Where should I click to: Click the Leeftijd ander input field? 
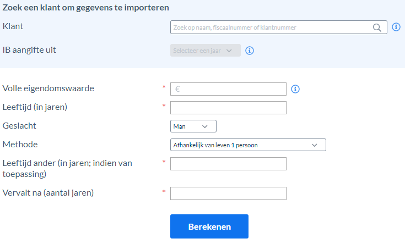228,164
